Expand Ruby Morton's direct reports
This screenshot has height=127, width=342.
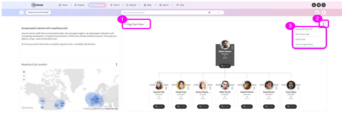tap(269, 107)
